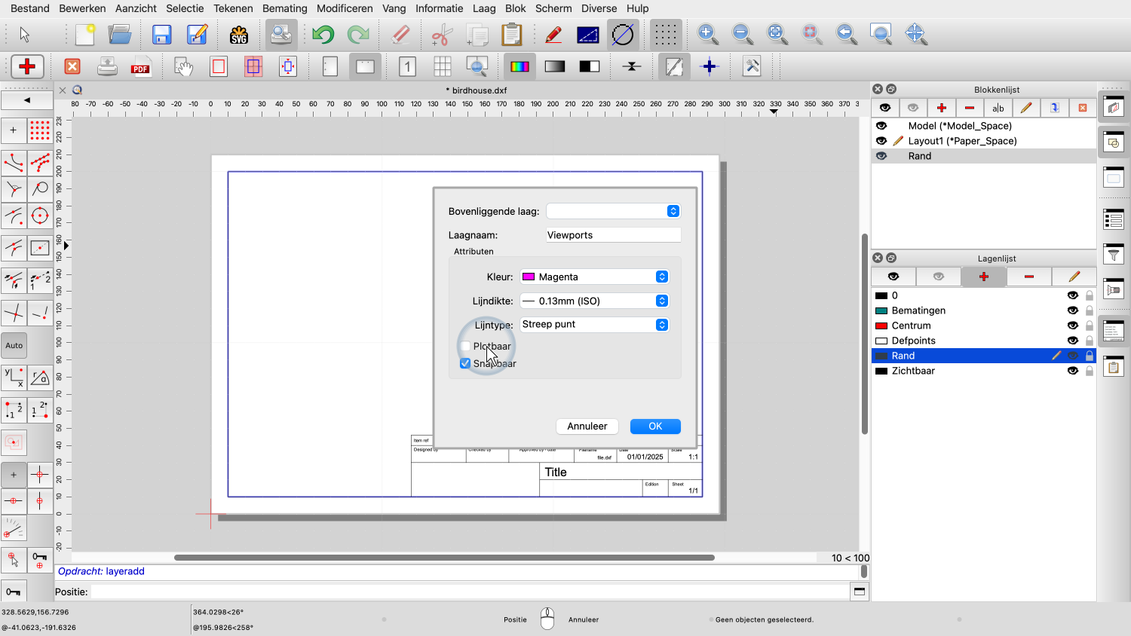
Task: Open the Bemating menu
Action: point(284,8)
